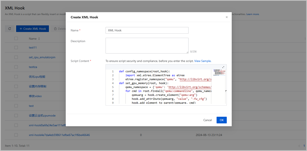This screenshot has width=307, height=151.
Task: Open the Learn more link
Action: pos(253,14)
